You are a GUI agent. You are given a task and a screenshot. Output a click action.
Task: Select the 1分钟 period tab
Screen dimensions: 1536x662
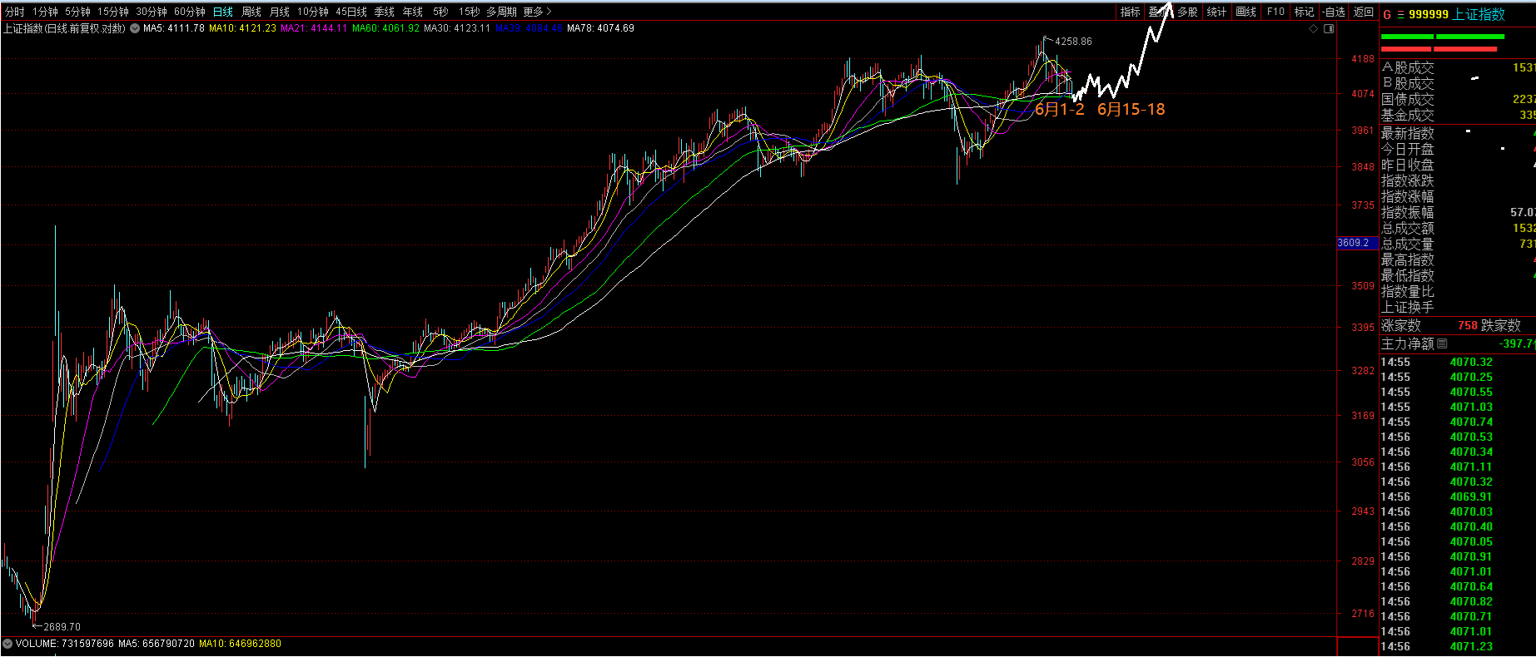45,12
